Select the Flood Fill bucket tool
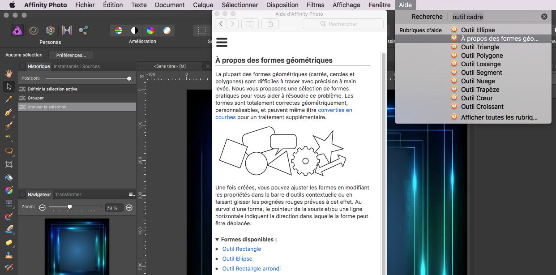 click(9, 177)
